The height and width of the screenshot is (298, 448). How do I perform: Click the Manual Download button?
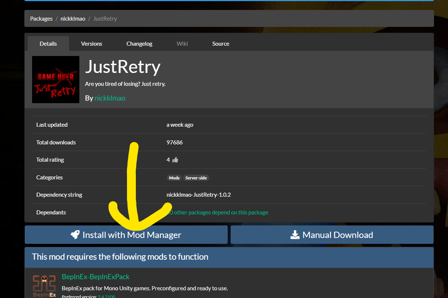[x=332, y=235]
